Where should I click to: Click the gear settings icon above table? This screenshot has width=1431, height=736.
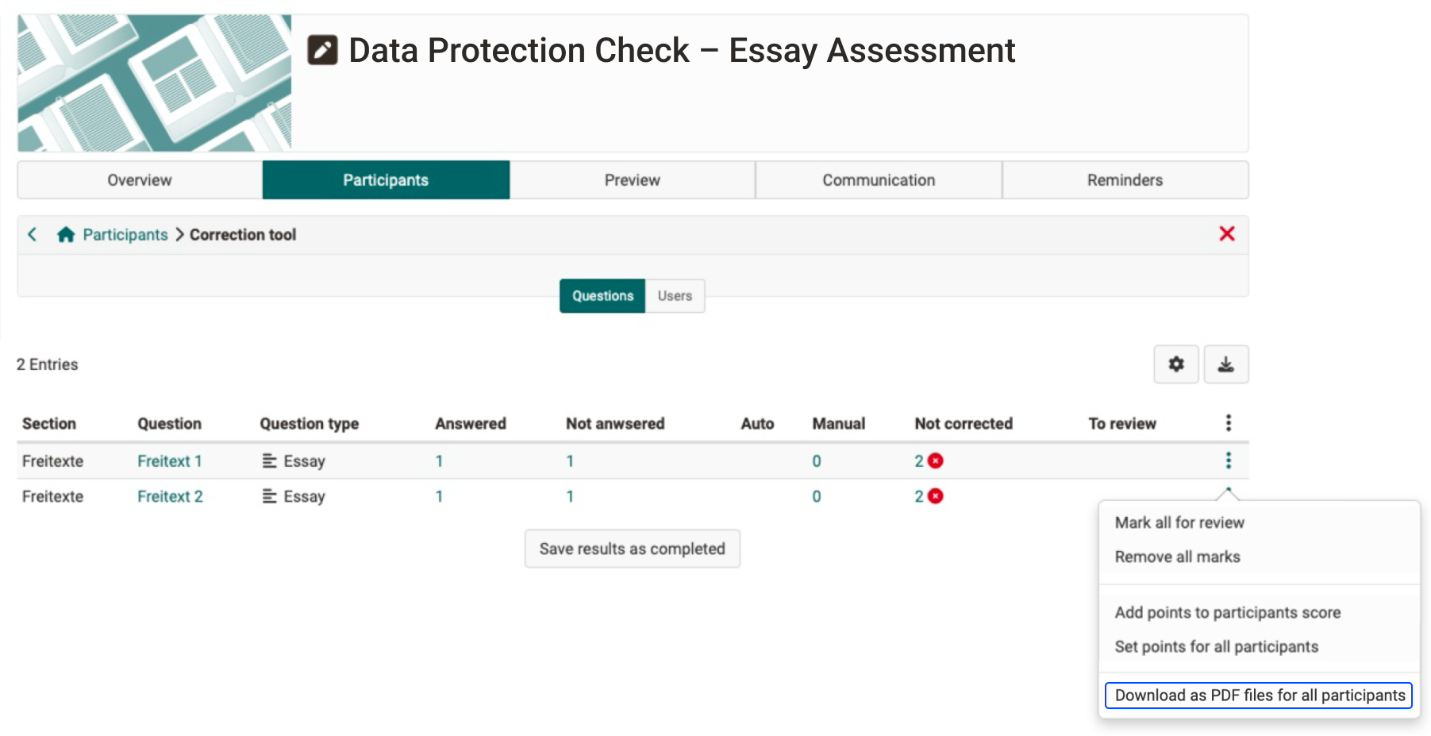coord(1175,364)
